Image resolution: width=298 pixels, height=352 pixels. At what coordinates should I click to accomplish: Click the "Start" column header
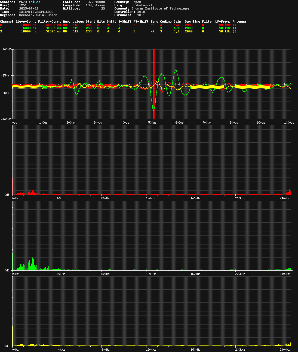tap(91, 22)
